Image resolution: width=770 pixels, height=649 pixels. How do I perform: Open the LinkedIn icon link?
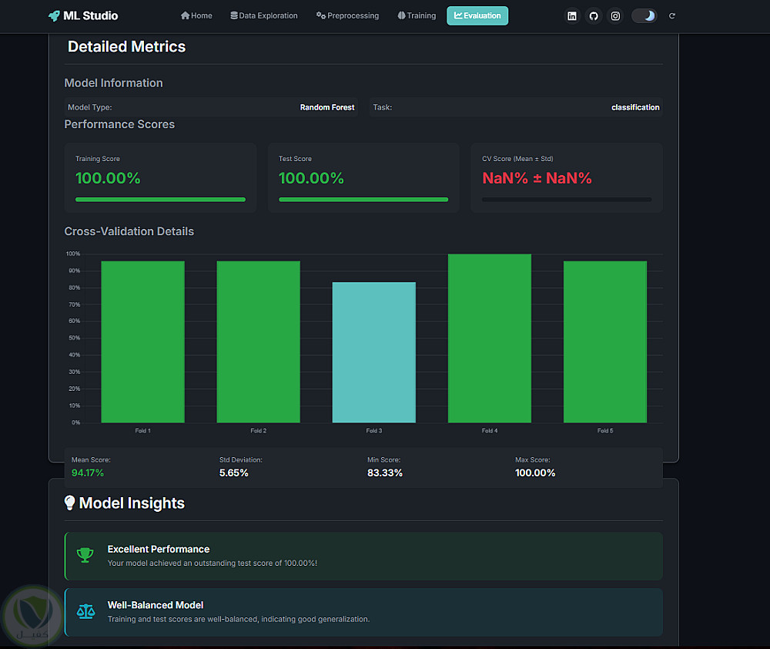572,15
